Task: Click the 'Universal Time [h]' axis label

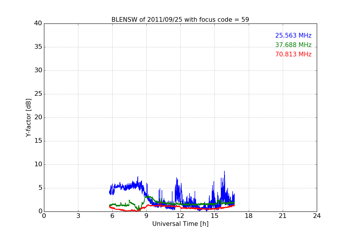Action: 180,224
